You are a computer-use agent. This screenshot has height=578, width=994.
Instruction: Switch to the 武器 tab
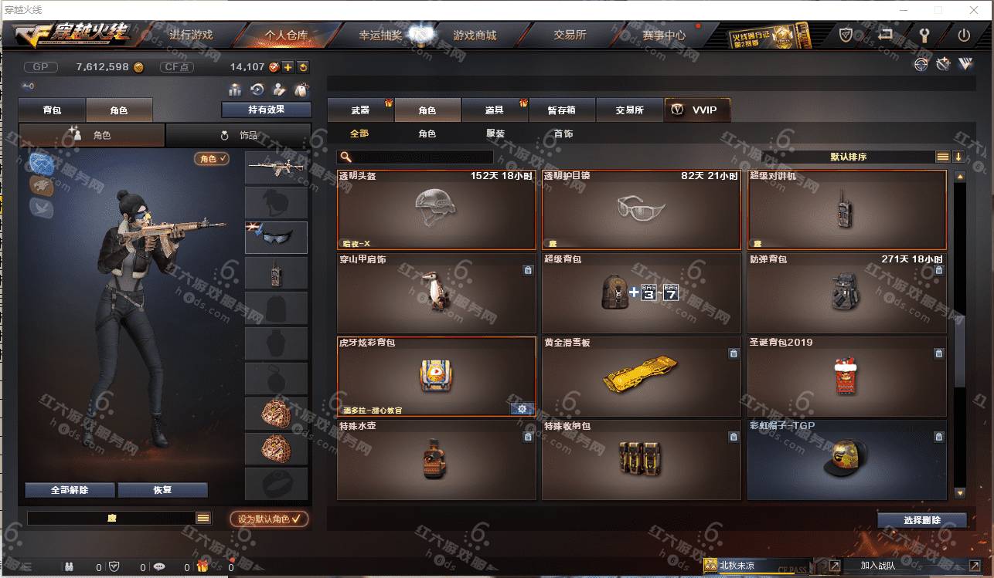360,110
